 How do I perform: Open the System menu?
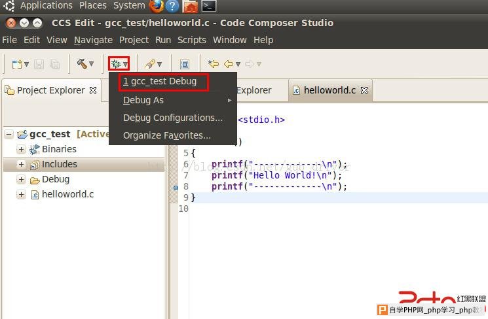(x=129, y=6)
